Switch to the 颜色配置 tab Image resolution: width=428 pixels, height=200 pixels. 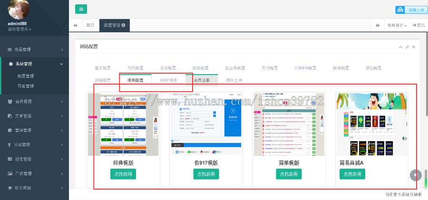[373, 68]
